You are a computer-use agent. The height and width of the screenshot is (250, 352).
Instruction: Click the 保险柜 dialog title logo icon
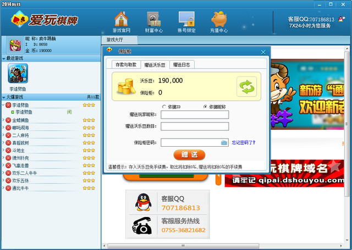[109, 50]
